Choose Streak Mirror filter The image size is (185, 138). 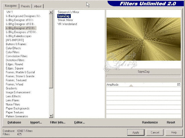65,20
